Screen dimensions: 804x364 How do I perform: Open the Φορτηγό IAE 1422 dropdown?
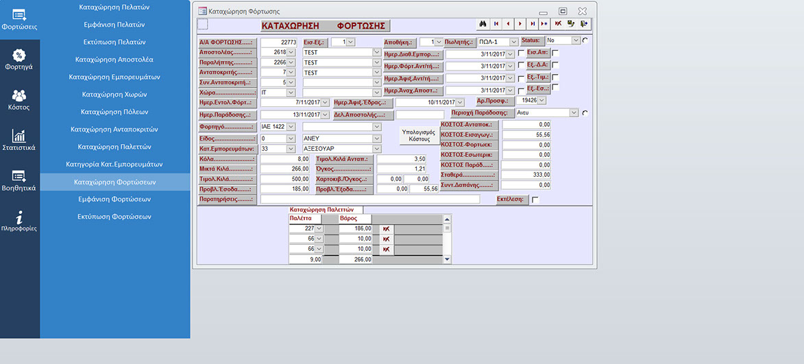pyautogui.click(x=291, y=127)
